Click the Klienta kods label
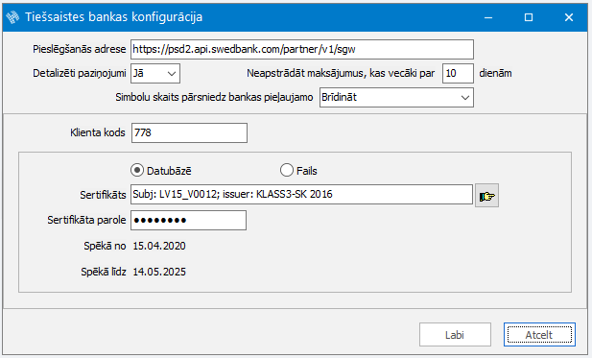This screenshot has width=592, height=358. (x=98, y=132)
